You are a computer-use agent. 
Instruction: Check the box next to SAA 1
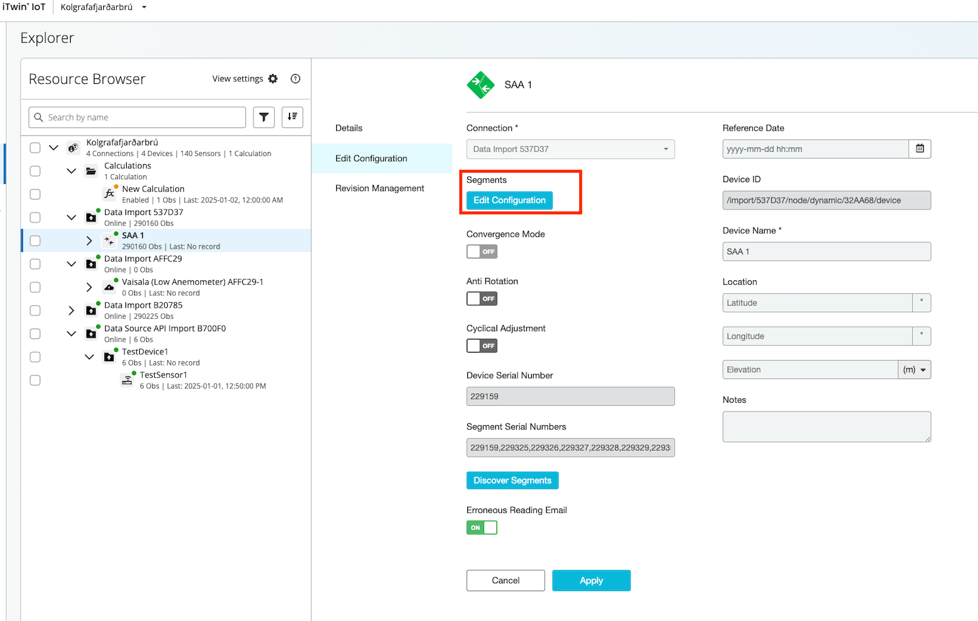(35, 241)
